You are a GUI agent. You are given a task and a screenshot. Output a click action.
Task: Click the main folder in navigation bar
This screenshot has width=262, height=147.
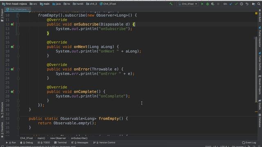pos(45,4)
